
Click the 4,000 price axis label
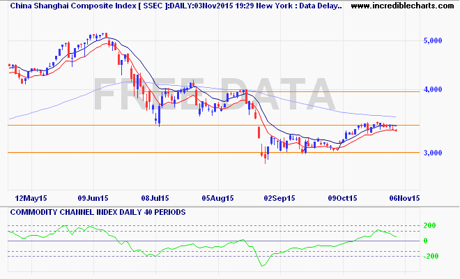[433, 89]
